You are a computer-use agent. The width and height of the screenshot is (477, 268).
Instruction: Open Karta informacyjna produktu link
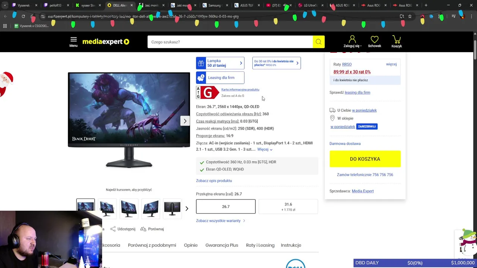tap(240, 90)
